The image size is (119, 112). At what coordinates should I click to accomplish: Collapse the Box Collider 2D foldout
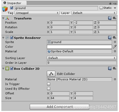coord(3,69)
